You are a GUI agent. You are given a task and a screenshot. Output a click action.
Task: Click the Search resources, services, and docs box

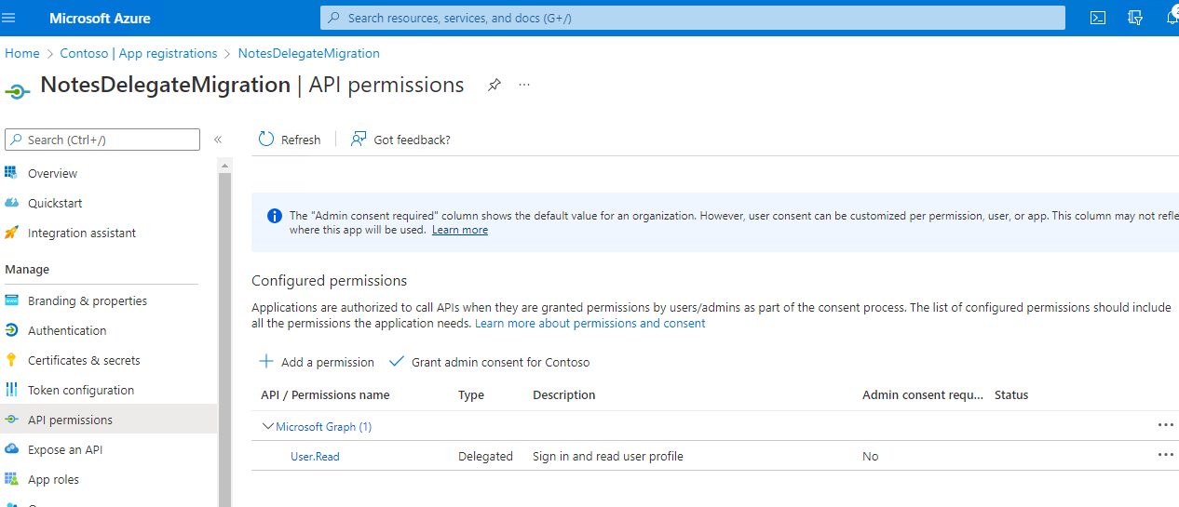pos(692,18)
